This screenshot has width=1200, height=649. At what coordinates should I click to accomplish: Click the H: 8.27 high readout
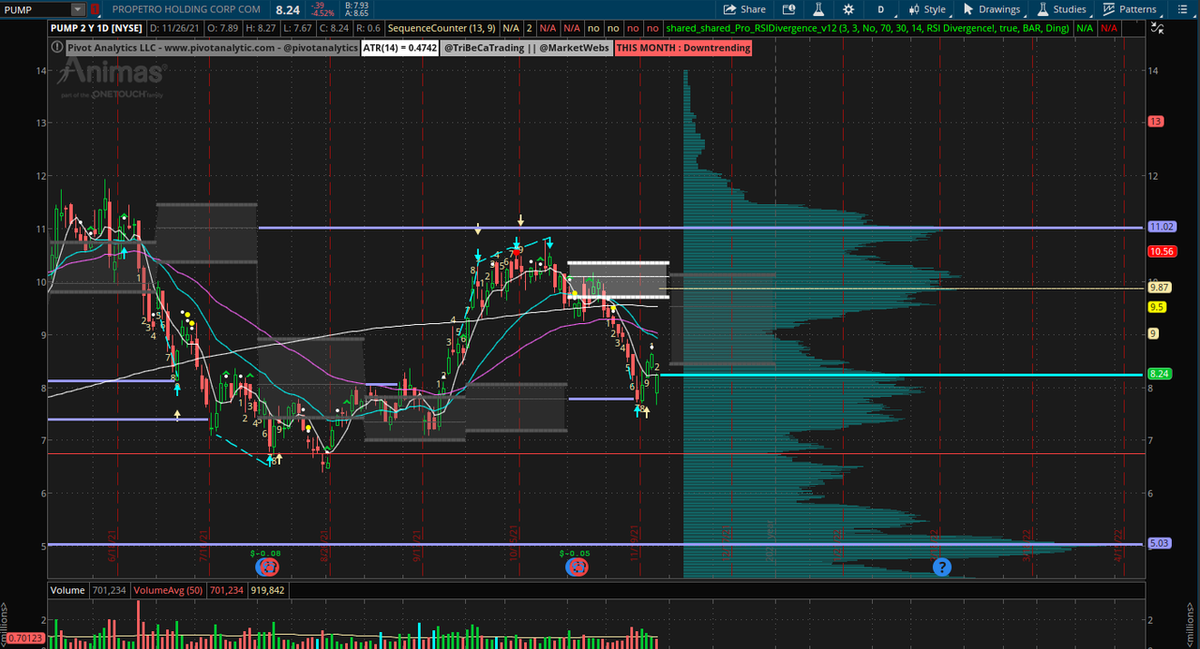click(261, 29)
